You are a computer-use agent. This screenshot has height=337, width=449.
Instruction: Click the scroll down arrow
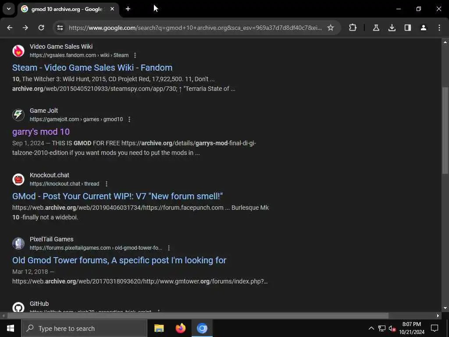click(445, 308)
